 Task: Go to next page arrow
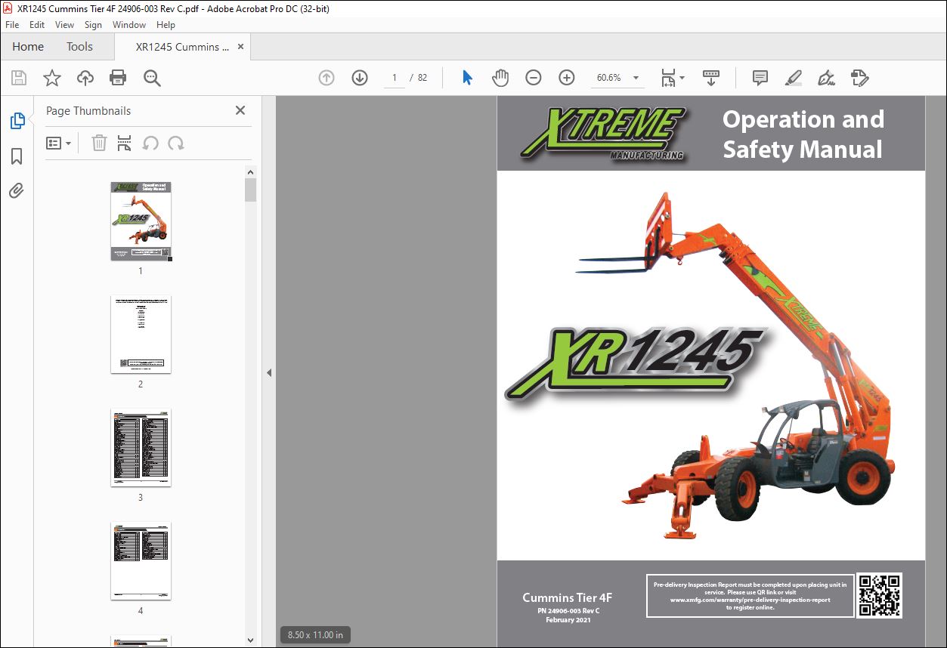pyautogui.click(x=360, y=78)
